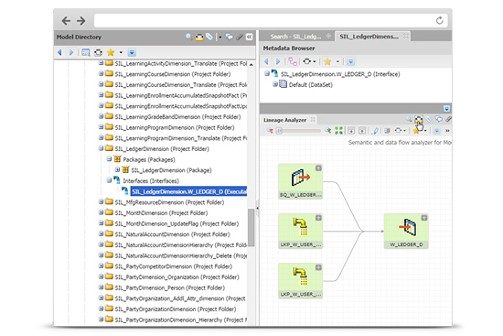
Task: Switch to the Search - SIL_Ledg... tab
Action: pos(295,37)
